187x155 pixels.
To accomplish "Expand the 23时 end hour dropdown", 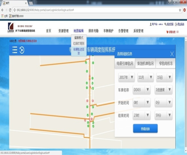I will (x=141, y=115).
